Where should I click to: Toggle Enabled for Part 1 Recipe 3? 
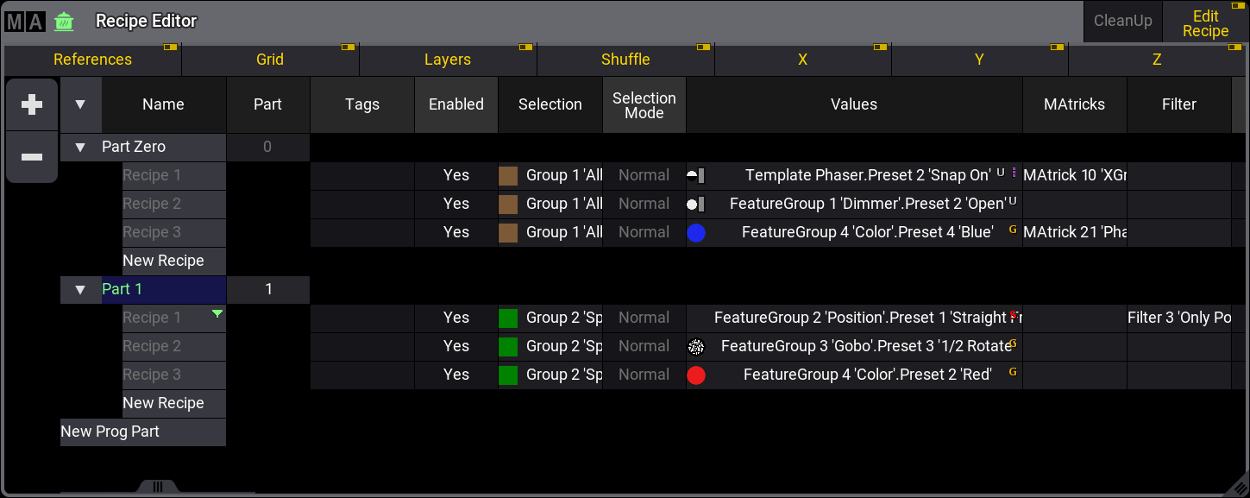455,375
